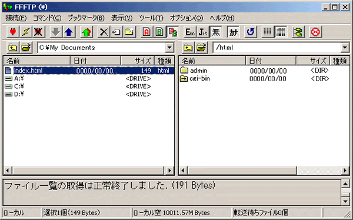This screenshot has width=353, height=220.
Task: Click the Disconnect crossed-plug icon
Action: pos(38,32)
